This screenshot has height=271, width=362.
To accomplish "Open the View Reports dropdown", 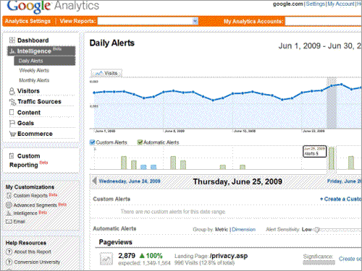I will 148,21.
